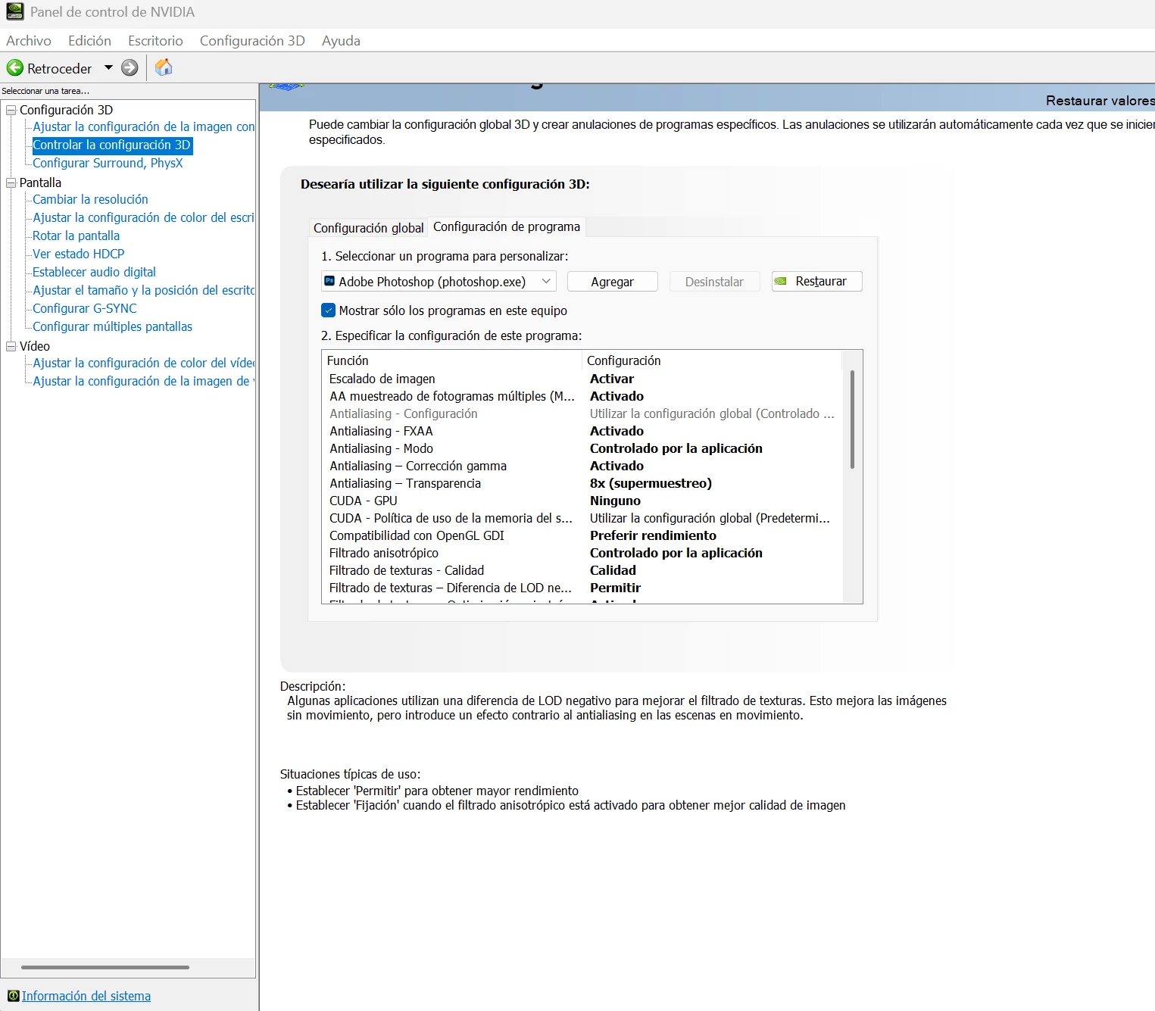Open Ajustar el tamaño y la posición del escritorio

144,290
